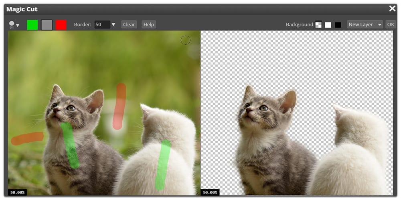
Task: Confirm the cut with OK
Action: 391,24
